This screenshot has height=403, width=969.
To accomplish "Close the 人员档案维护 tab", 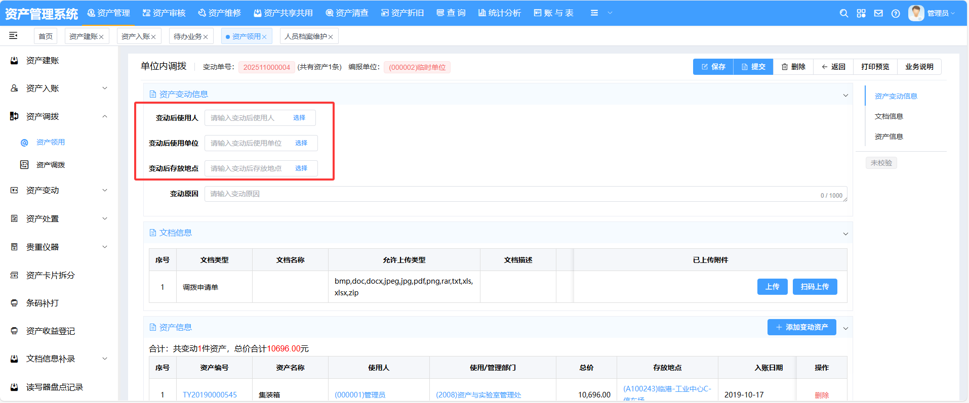I will (x=331, y=37).
